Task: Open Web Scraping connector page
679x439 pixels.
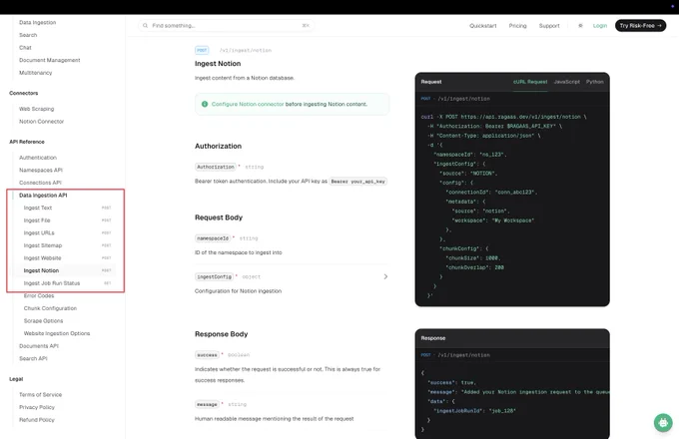Action: coord(37,109)
